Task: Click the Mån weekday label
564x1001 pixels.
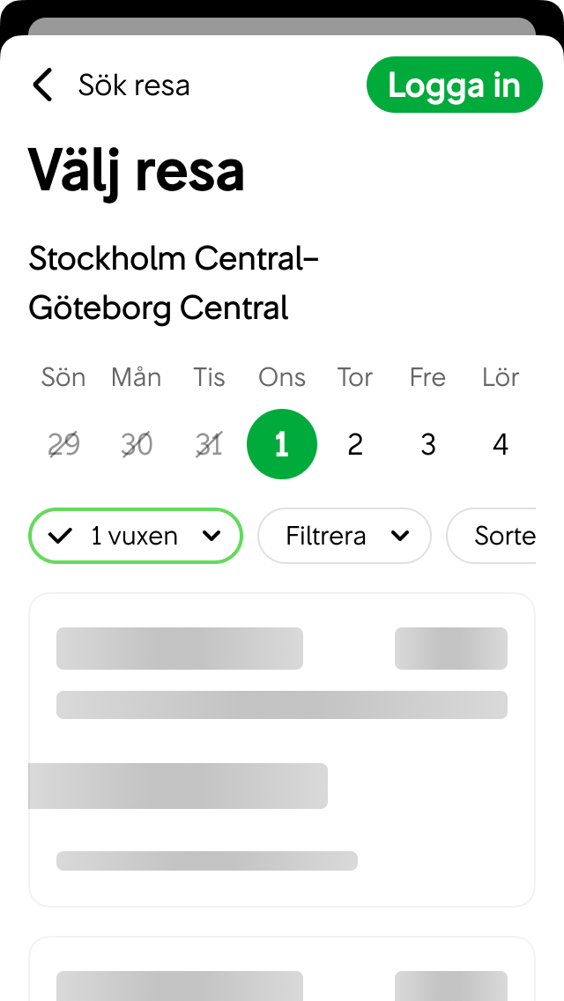Action: pyautogui.click(x=136, y=377)
